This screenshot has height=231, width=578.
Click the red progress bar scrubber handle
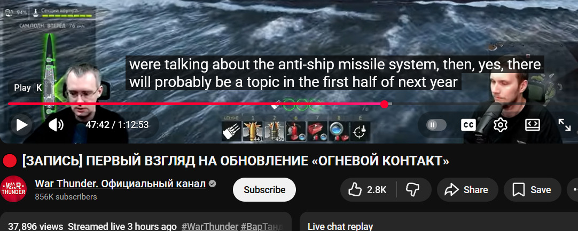[x=384, y=104]
